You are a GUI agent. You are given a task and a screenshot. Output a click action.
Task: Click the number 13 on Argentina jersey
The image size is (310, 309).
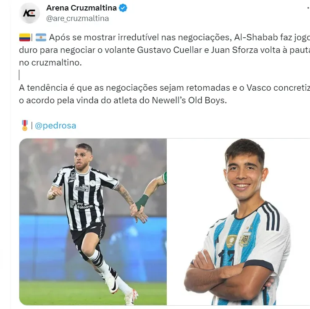[x=227, y=258]
